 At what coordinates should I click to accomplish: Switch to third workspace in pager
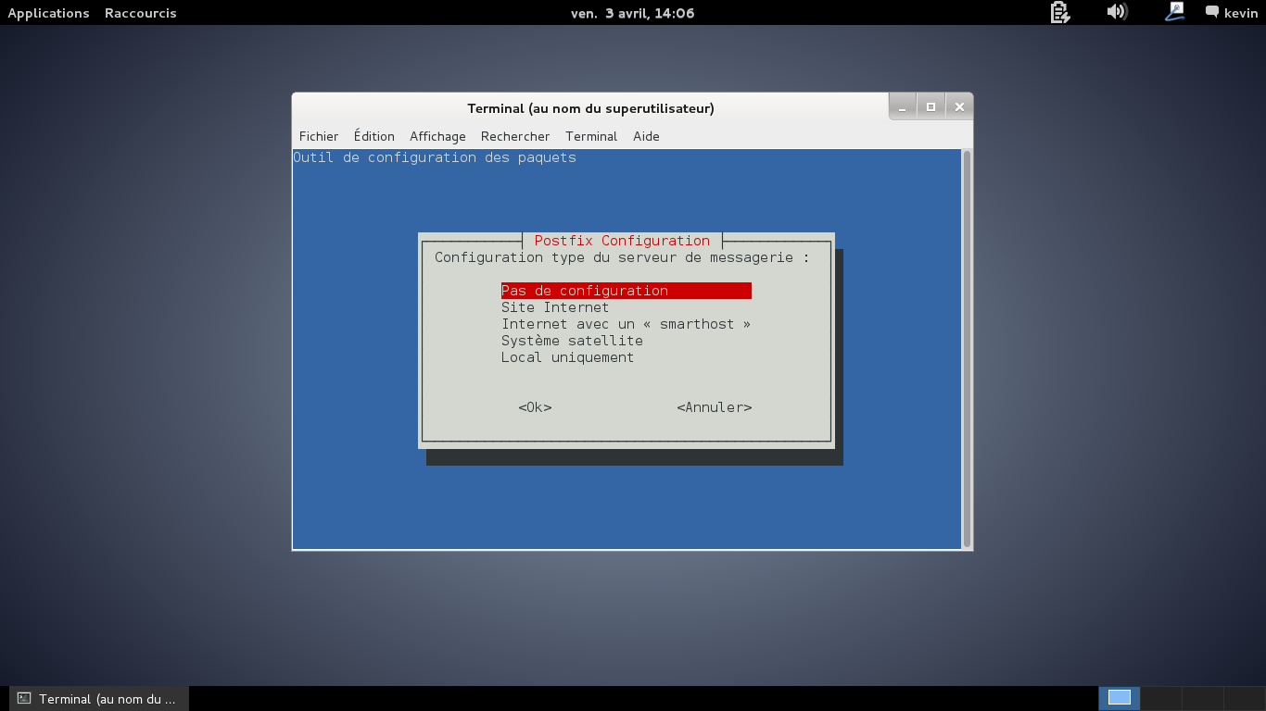tap(1203, 698)
